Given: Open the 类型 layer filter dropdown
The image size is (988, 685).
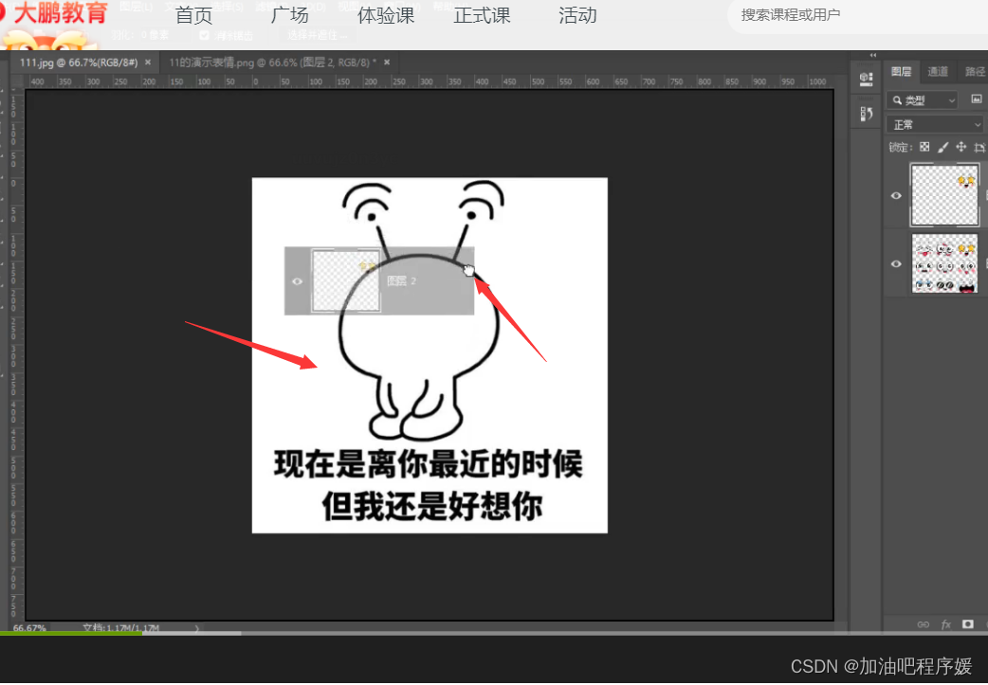Looking at the screenshot, I should click(922, 100).
